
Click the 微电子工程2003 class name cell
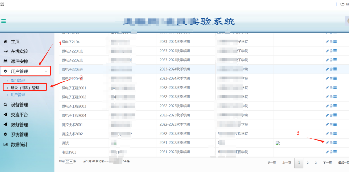pyautogui.click(x=84, y=106)
